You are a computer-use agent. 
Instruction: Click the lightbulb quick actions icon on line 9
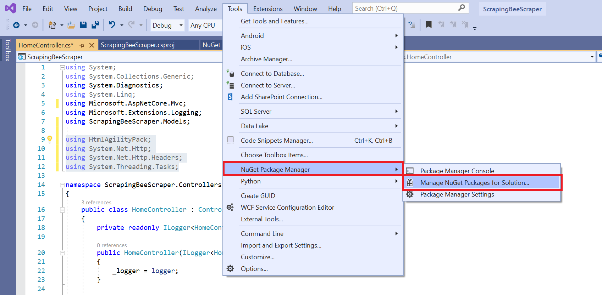[x=50, y=139]
